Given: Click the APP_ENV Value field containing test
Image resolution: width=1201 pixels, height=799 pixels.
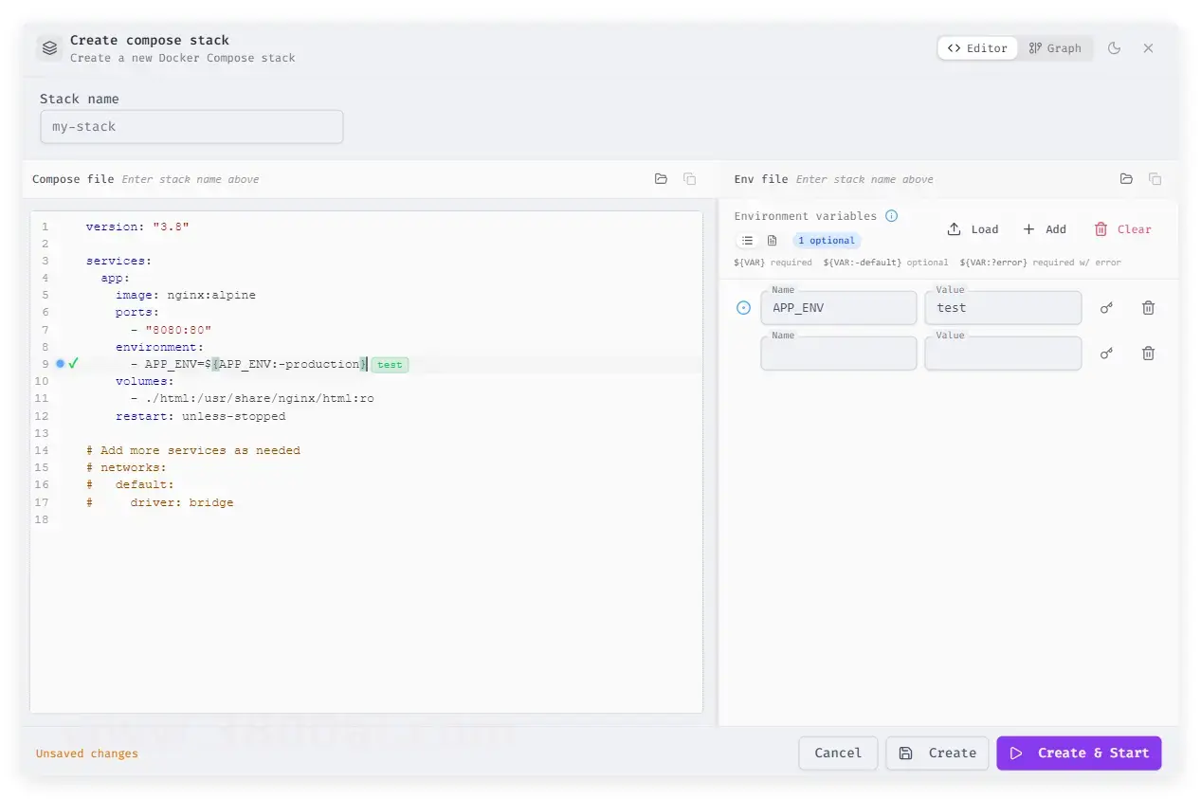Looking at the screenshot, I should [x=1002, y=308].
